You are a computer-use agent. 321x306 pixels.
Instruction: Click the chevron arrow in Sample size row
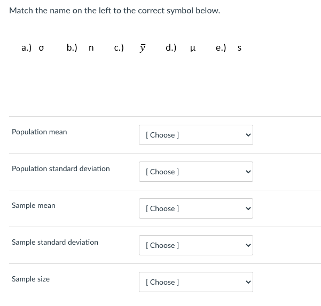(247, 282)
